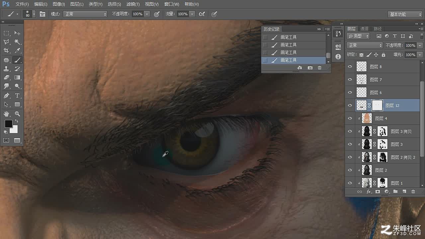
Task: Open the 基本功能 workspace dropdown
Action: pyautogui.click(x=405, y=14)
